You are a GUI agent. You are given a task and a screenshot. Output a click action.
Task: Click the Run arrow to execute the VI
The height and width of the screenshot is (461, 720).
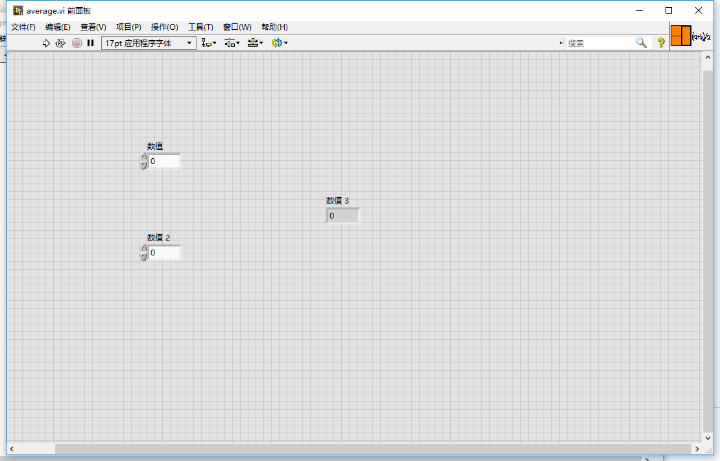pyautogui.click(x=45, y=43)
